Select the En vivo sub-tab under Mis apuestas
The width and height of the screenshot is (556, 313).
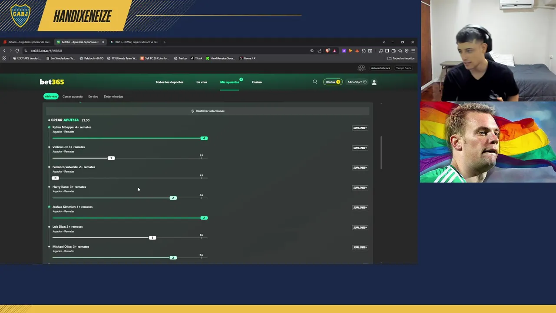(93, 97)
